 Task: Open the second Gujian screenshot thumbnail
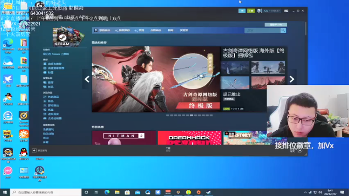click(268, 68)
